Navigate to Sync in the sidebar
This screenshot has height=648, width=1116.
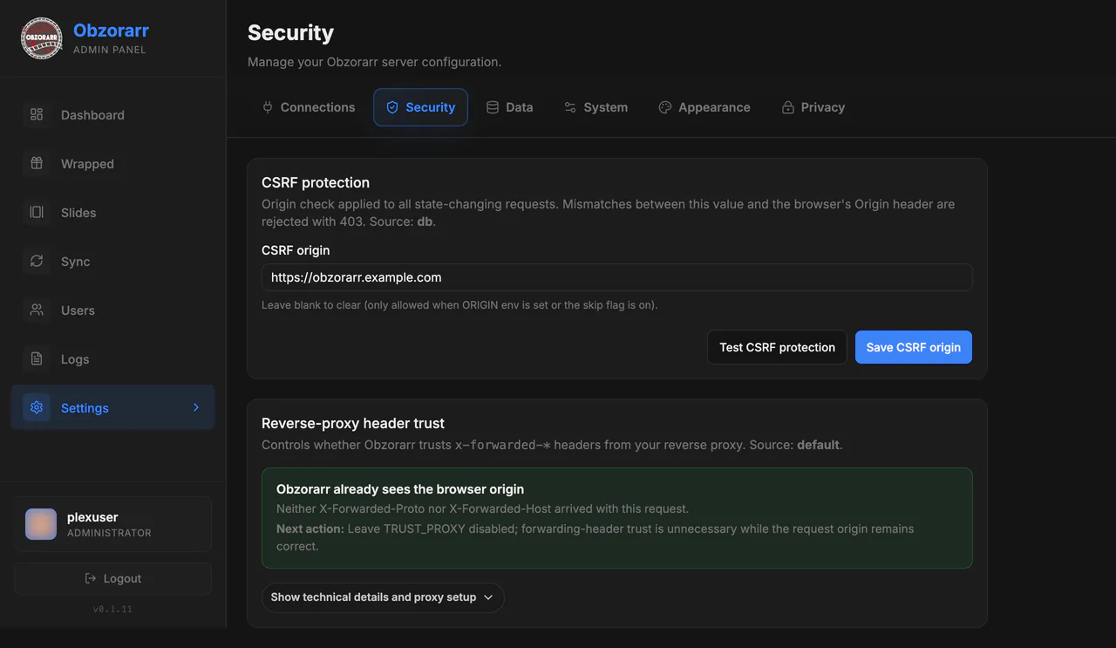112,261
